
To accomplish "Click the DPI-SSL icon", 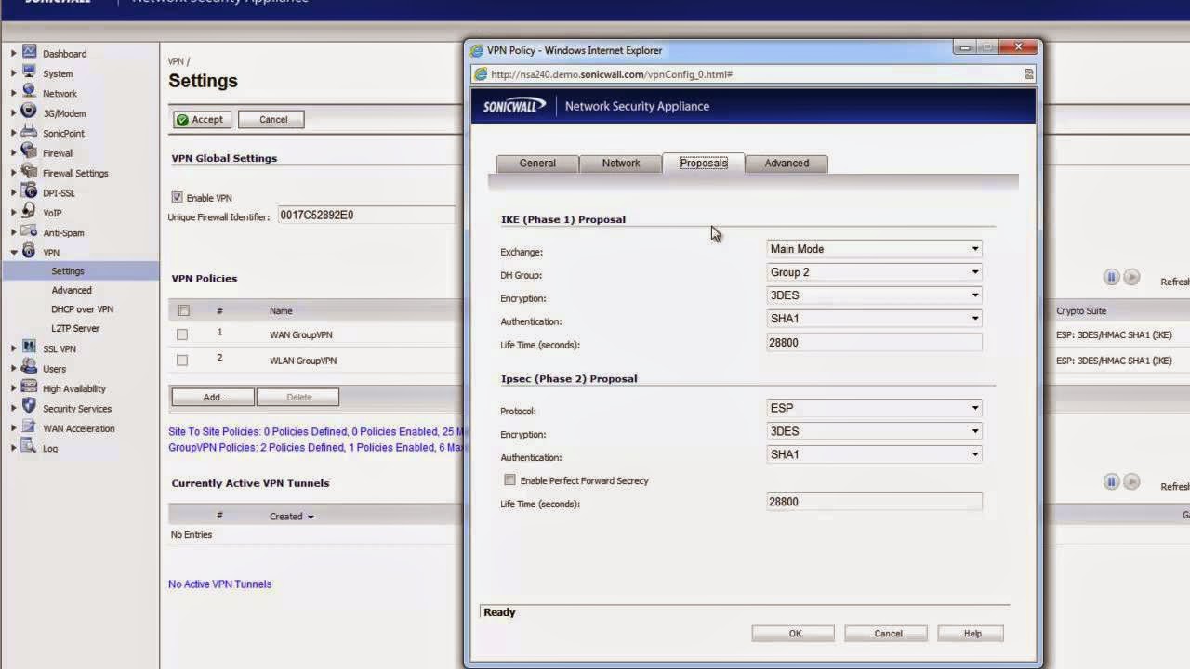I will pyautogui.click(x=29, y=192).
